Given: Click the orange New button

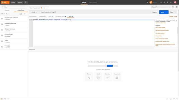Looking at the screenshot, I should pos(4,2).
